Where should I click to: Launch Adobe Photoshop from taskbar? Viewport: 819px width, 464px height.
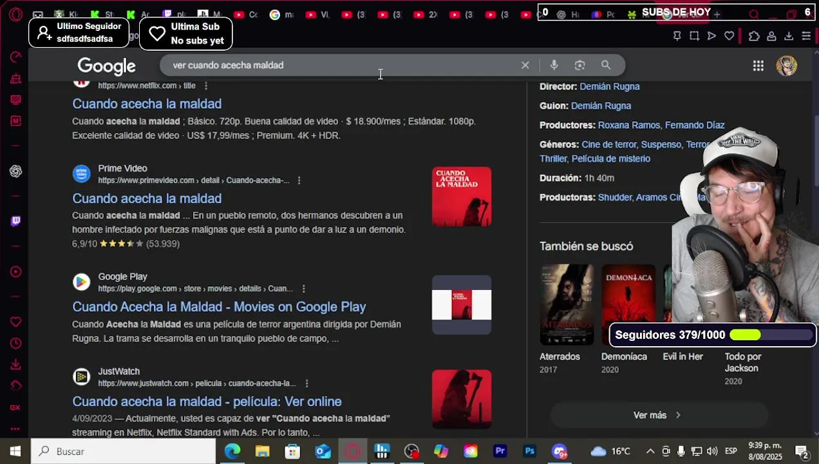pyautogui.click(x=530, y=451)
